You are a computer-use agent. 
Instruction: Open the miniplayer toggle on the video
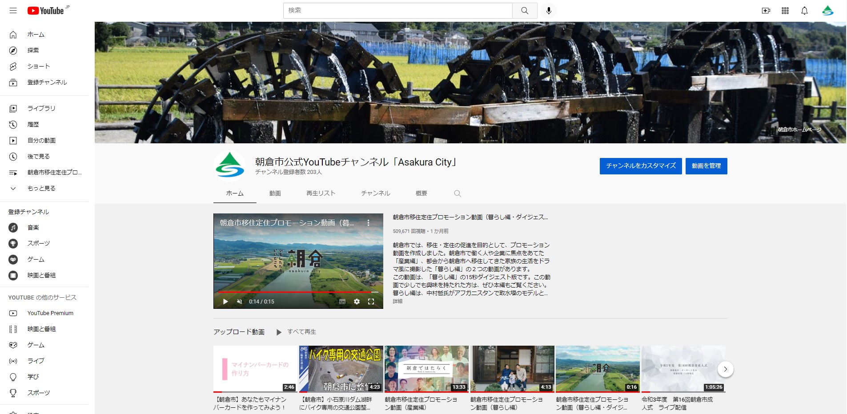coord(341,301)
